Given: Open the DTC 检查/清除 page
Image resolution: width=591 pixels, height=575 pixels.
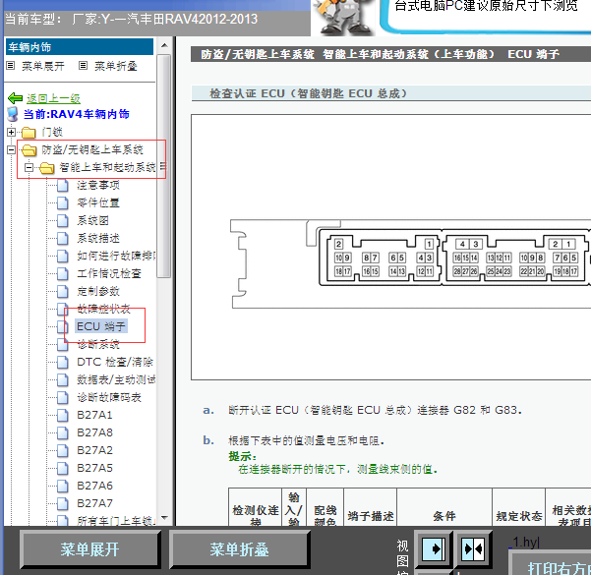Looking at the screenshot, I should pyautogui.click(x=115, y=362).
